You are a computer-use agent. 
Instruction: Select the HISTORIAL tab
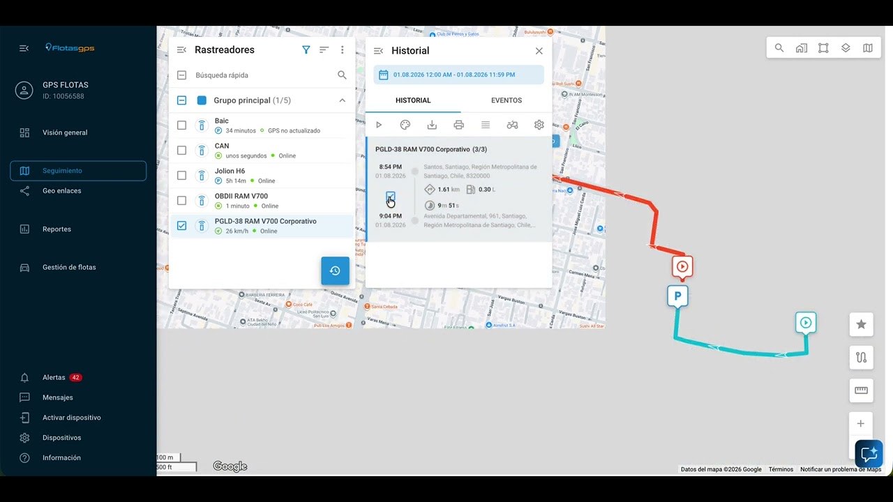point(413,100)
